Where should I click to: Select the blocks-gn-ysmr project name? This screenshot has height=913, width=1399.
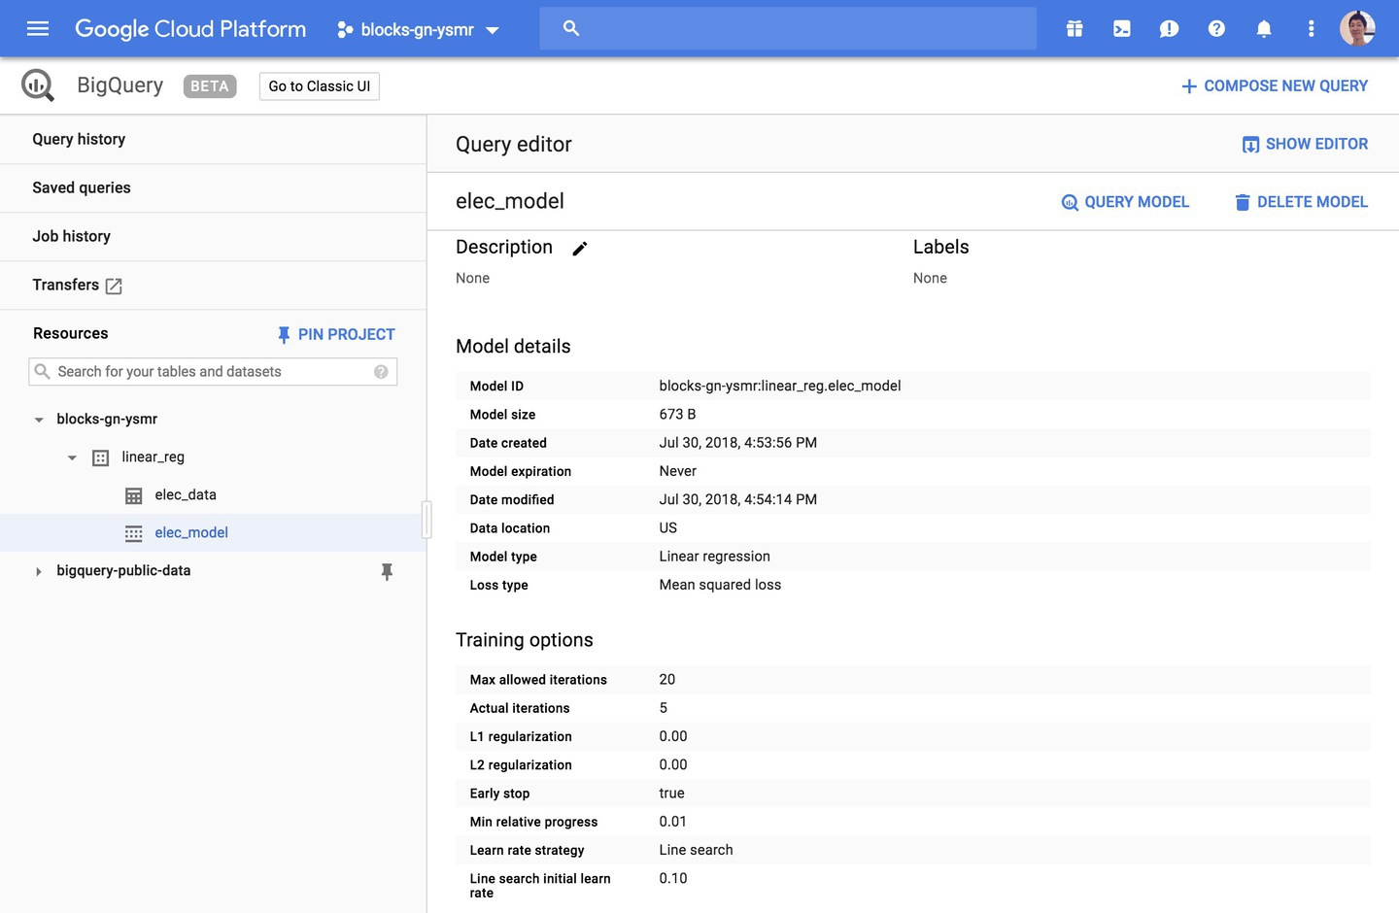107,419
